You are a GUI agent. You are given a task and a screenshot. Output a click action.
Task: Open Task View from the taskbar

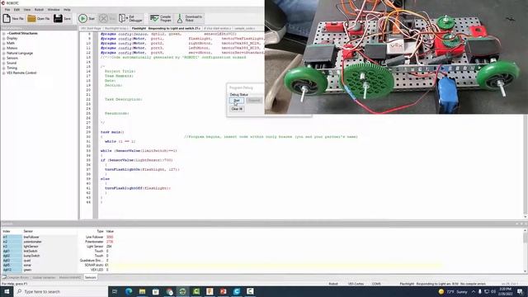click(115, 291)
